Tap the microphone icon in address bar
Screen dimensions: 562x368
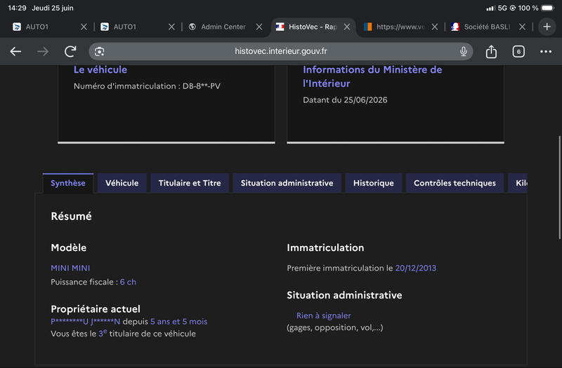[x=464, y=51]
